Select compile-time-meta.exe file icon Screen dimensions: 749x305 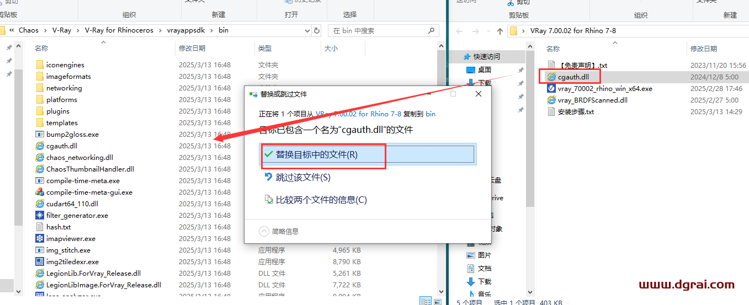click(x=40, y=180)
